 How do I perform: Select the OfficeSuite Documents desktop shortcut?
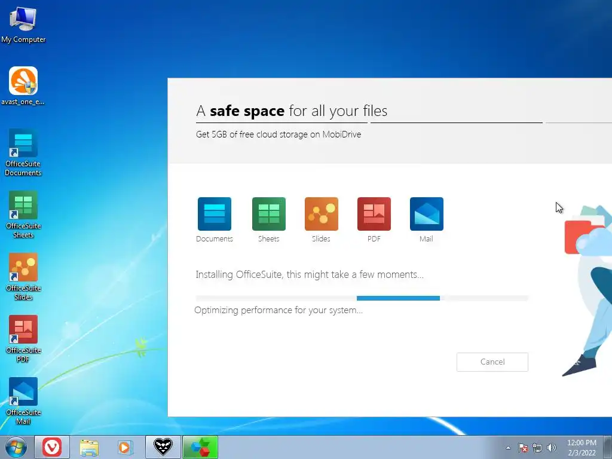tap(23, 152)
